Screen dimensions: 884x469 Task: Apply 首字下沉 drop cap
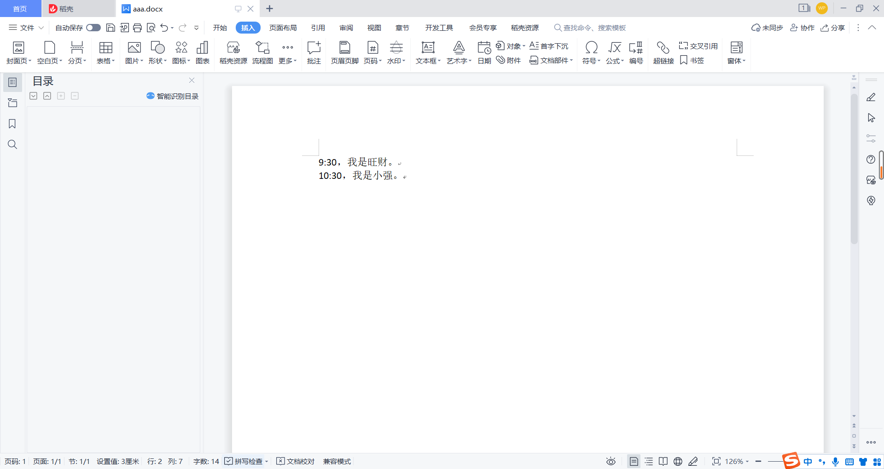[549, 46]
